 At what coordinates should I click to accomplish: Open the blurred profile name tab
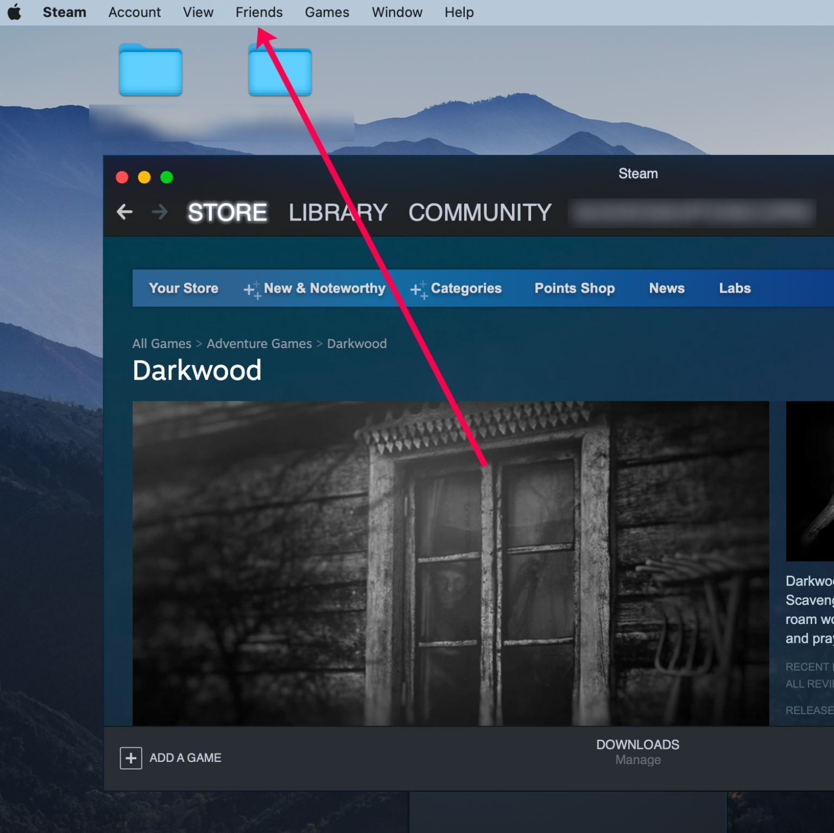[x=693, y=212]
